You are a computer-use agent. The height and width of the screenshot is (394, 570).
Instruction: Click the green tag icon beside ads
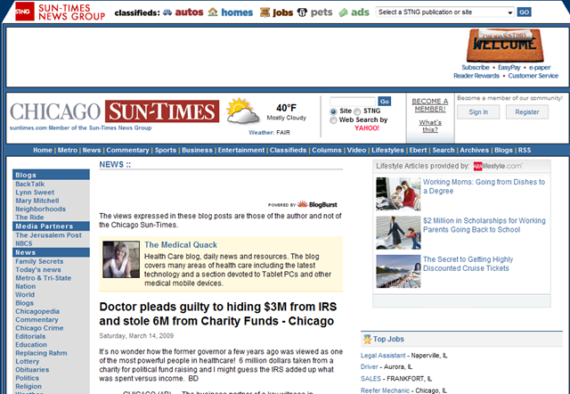pos(343,12)
